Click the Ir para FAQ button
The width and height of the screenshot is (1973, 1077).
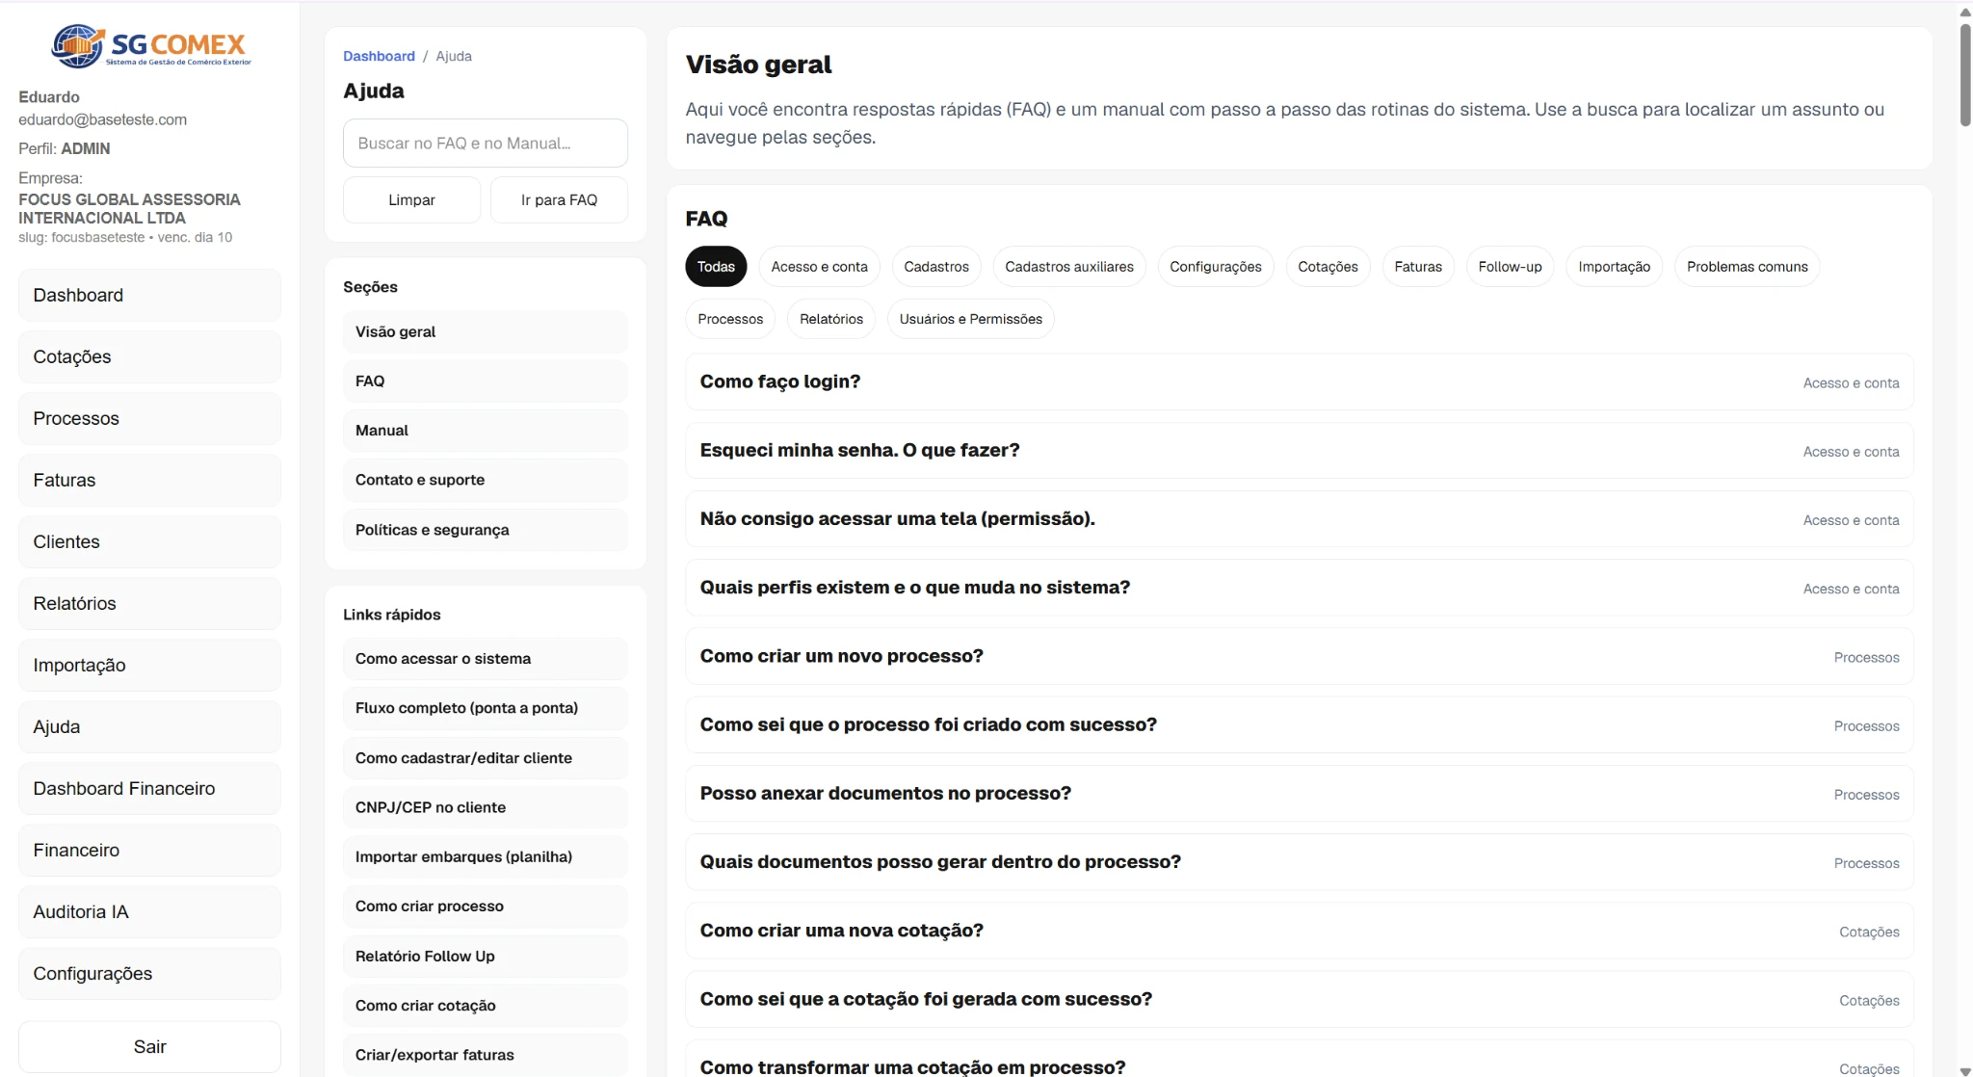(559, 200)
